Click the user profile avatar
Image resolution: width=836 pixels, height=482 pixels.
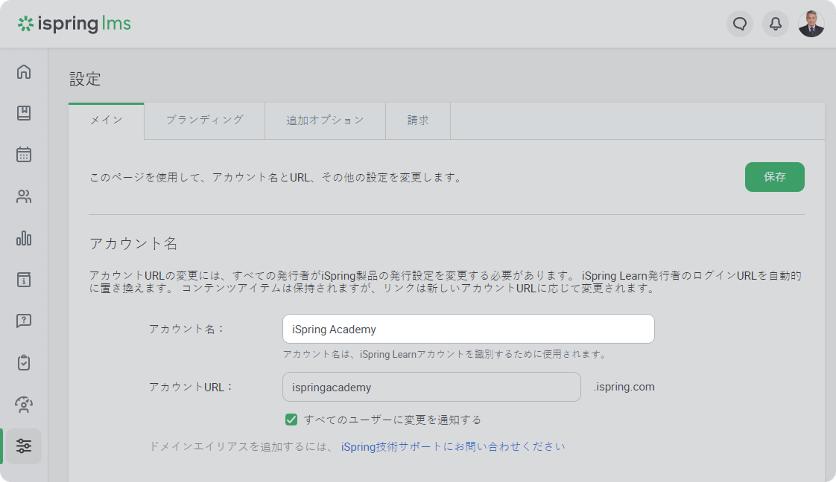click(811, 24)
